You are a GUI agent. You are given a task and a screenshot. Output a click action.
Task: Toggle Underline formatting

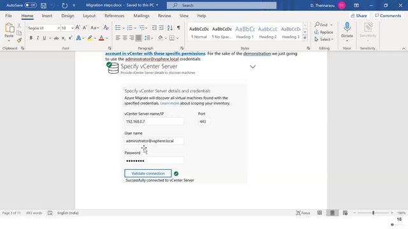click(x=45, y=38)
